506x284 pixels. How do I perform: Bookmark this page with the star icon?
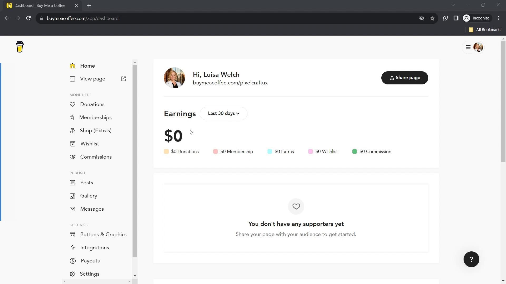click(432, 18)
